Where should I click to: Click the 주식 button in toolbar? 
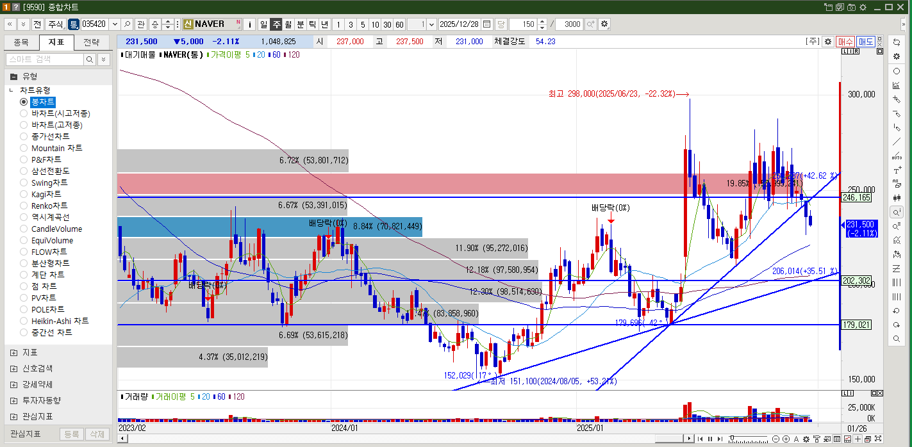click(56, 24)
